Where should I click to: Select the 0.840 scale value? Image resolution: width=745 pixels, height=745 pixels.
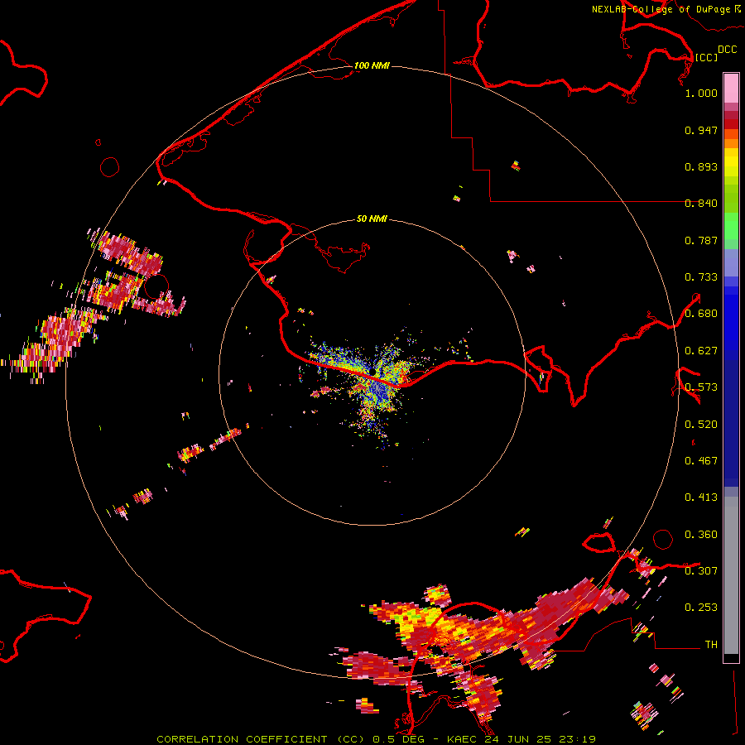(701, 204)
